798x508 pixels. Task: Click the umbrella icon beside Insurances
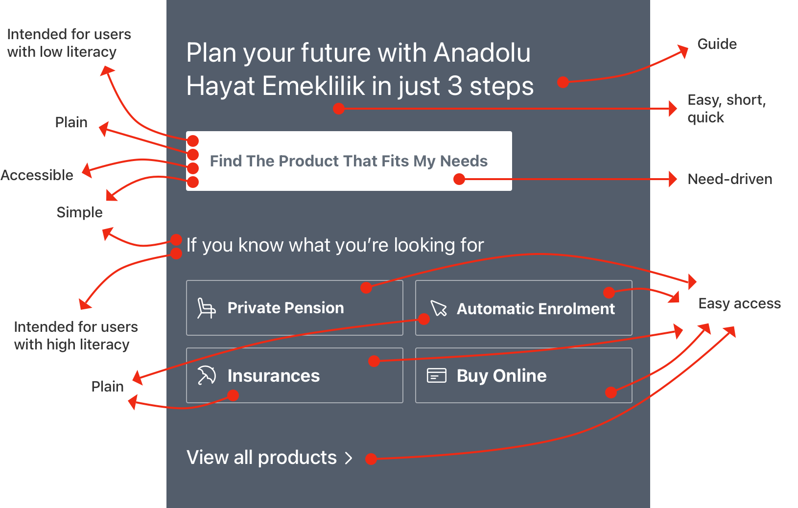coord(206,375)
